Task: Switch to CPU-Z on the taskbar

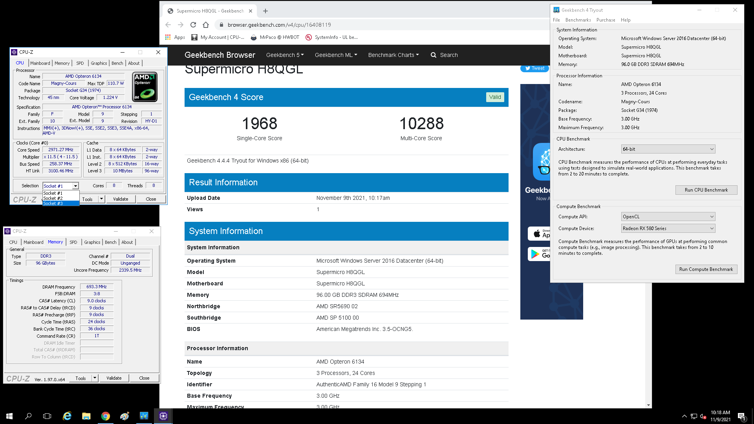Action: pos(163,416)
